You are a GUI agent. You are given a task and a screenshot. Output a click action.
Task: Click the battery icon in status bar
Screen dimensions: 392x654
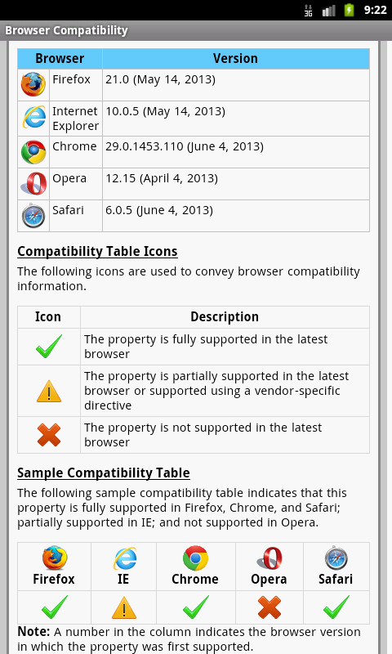click(x=349, y=10)
